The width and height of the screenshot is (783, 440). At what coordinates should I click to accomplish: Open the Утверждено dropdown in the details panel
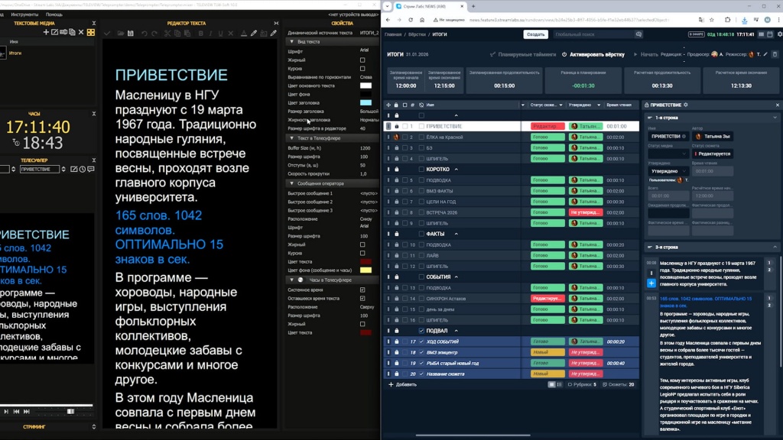[x=667, y=171]
